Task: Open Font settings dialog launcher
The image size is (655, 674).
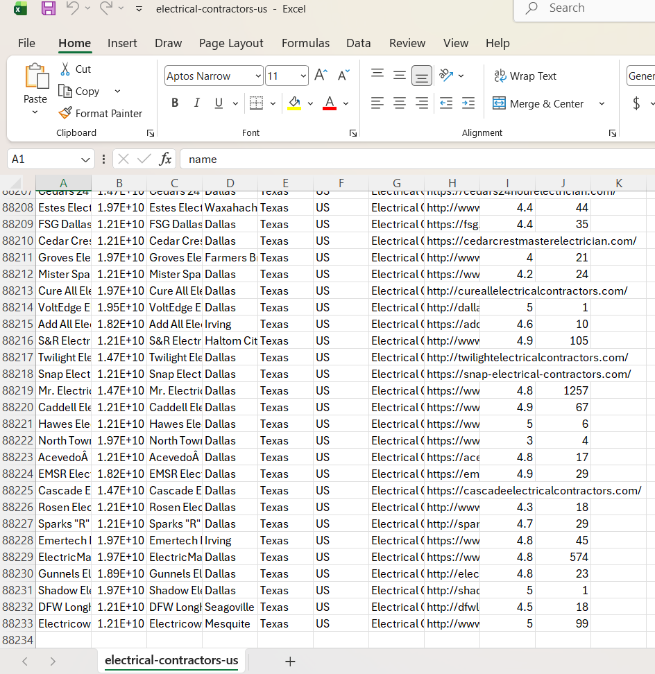Action: [353, 133]
